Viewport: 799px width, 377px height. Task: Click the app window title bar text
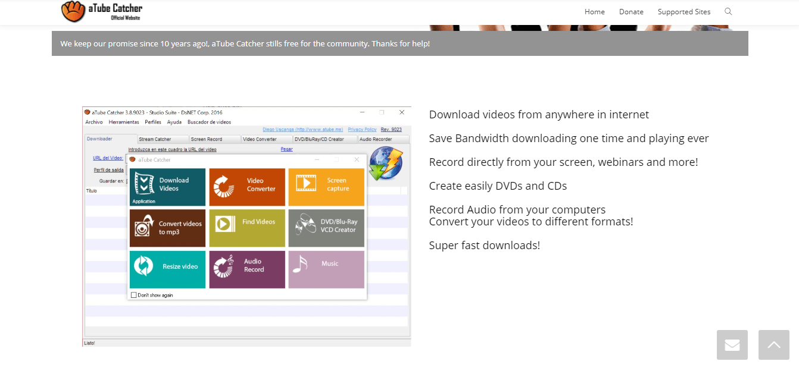(157, 112)
